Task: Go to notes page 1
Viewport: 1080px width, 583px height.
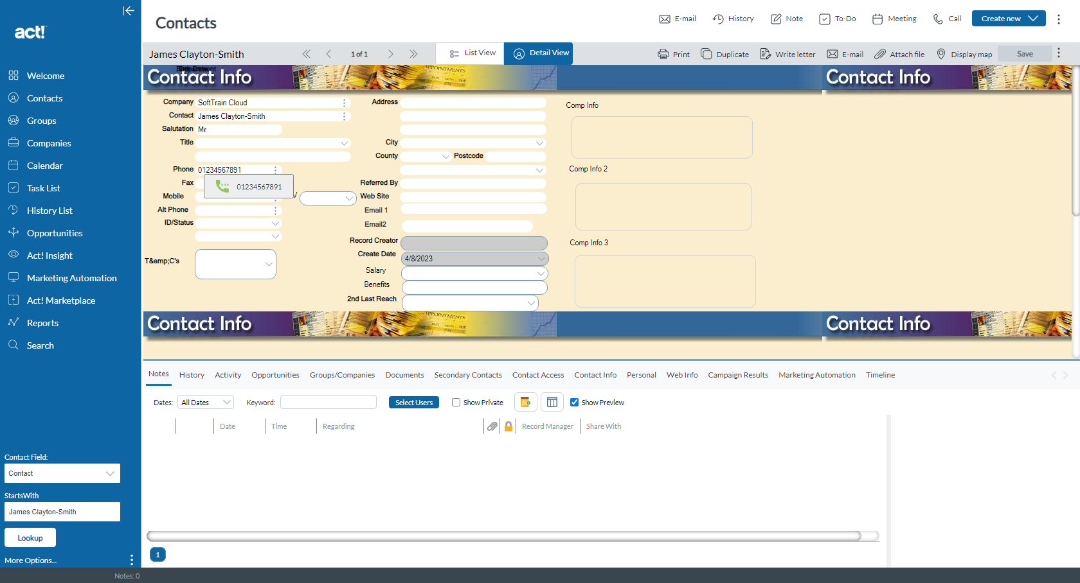Action: (x=157, y=555)
